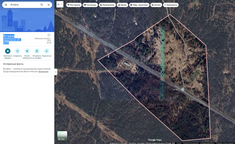Screen dimensions: 235x144
Task: Collapse the side panel with arrow handle
Action: (x=56, y=72)
